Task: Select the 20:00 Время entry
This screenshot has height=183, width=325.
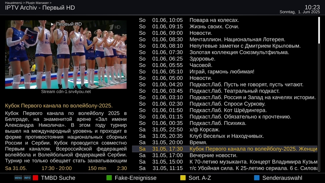Action: pyautogui.click(x=225, y=142)
